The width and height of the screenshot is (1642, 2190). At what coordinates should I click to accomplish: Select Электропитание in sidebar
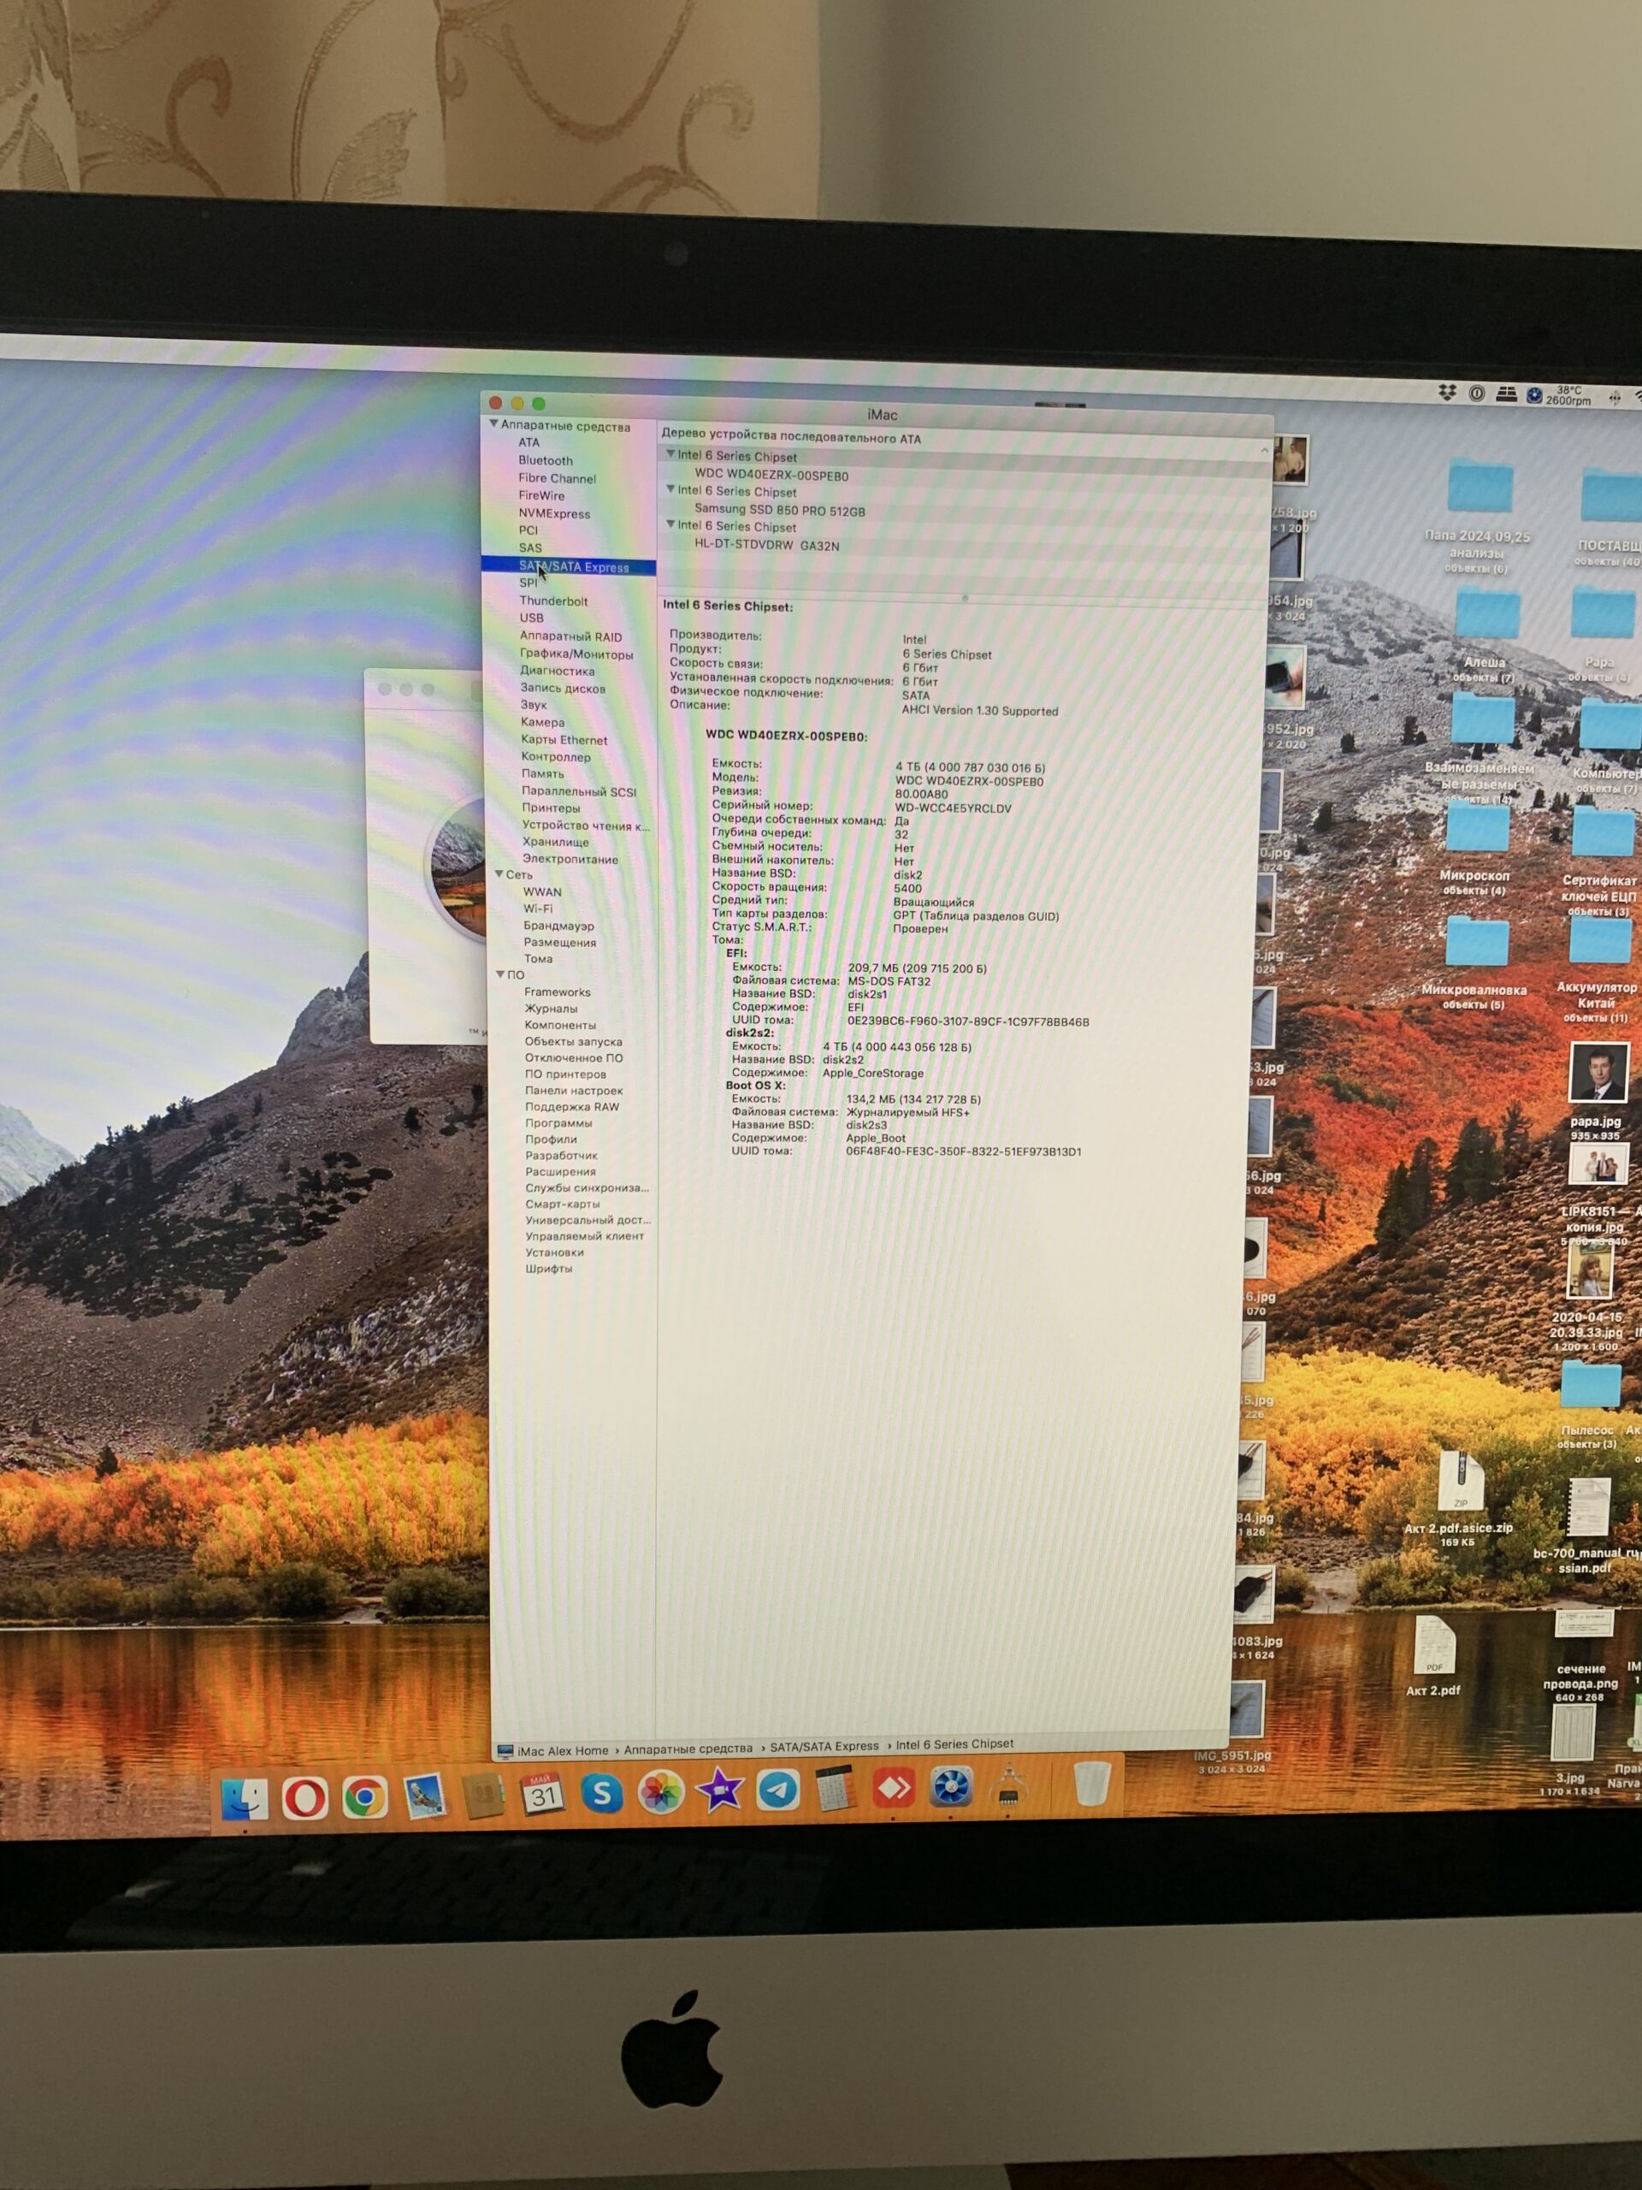[570, 858]
